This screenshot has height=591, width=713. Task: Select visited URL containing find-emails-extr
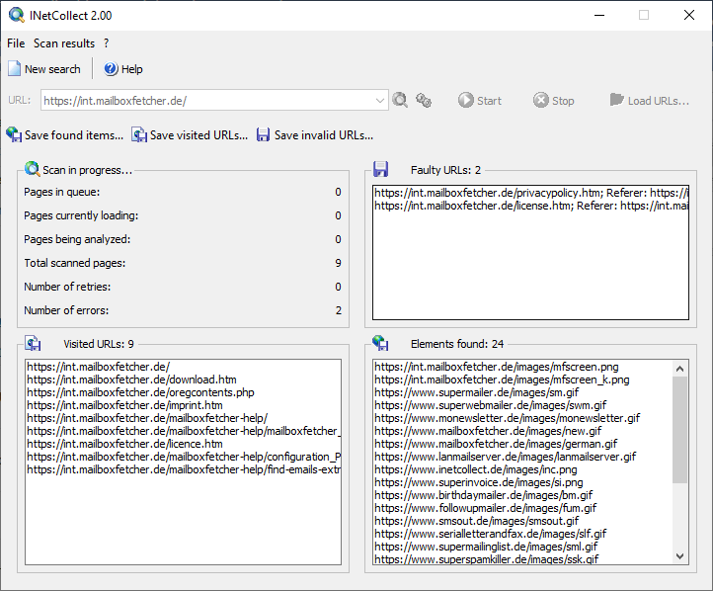coord(184,469)
